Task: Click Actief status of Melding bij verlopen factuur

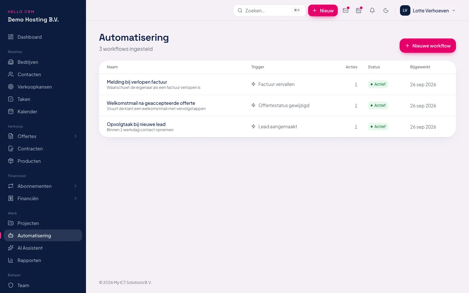Action: tap(378, 84)
